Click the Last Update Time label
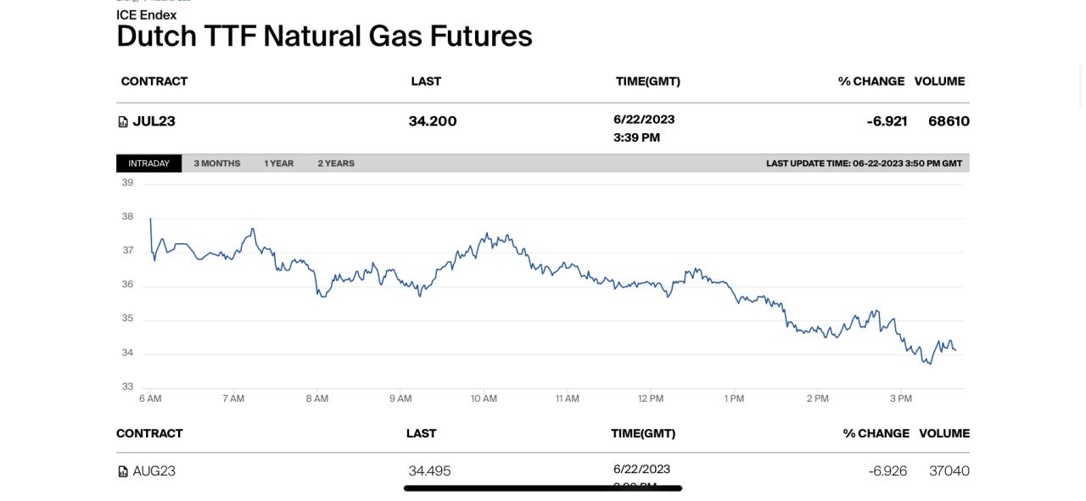The height and width of the screenshot is (501, 1086). pyautogui.click(x=864, y=164)
